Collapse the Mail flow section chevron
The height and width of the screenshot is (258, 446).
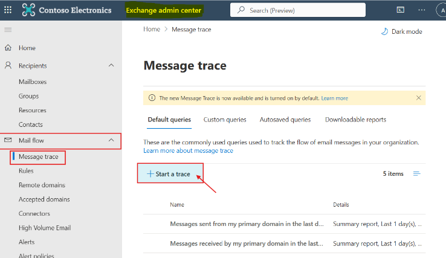pos(111,140)
